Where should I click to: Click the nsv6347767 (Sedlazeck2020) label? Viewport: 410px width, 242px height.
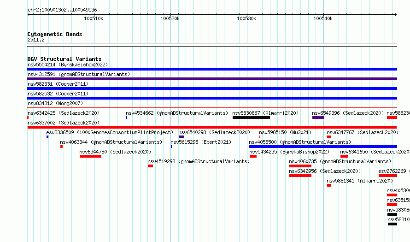click(363, 132)
